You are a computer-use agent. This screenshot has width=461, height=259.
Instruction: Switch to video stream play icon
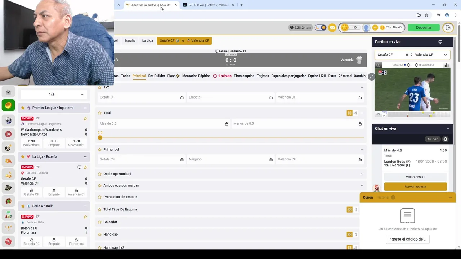click(x=378, y=65)
